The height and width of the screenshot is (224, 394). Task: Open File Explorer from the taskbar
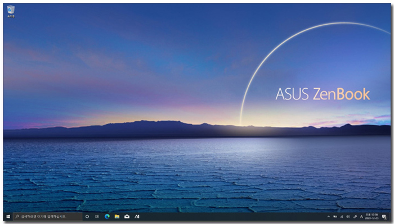coord(117,217)
